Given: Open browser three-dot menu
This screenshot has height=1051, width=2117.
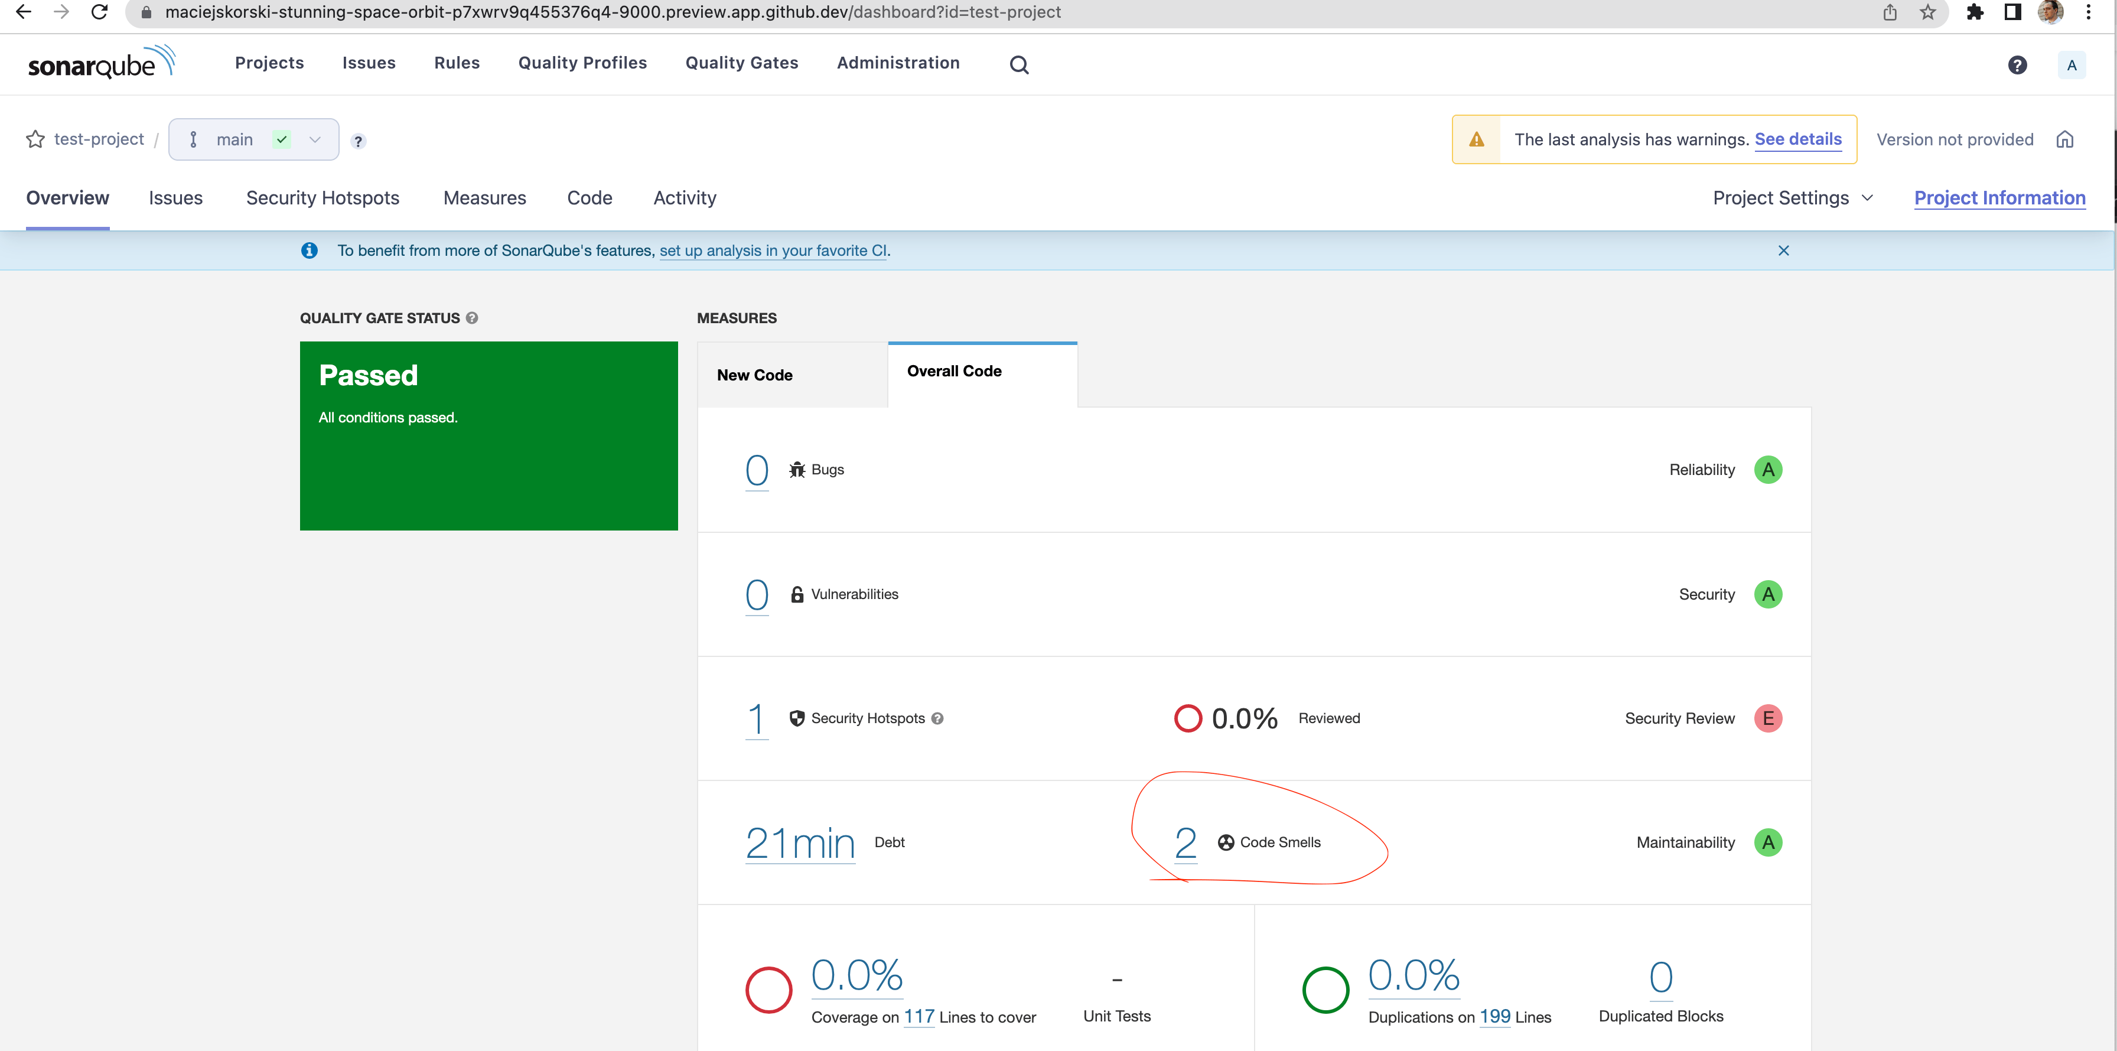Looking at the screenshot, I should [x=2087, y=12].
